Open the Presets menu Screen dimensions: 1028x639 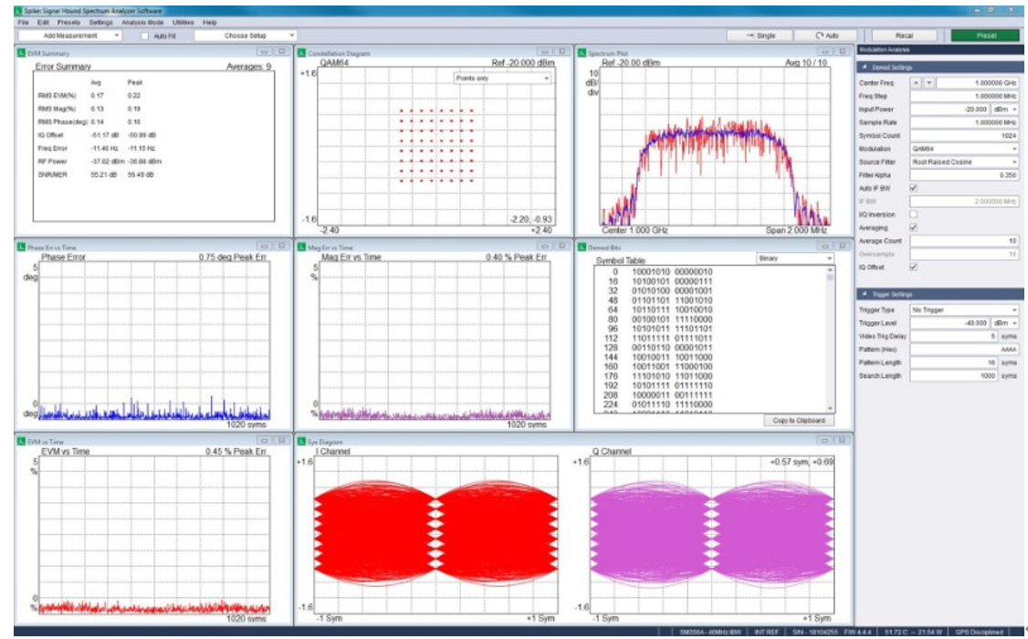coord(68,21)
